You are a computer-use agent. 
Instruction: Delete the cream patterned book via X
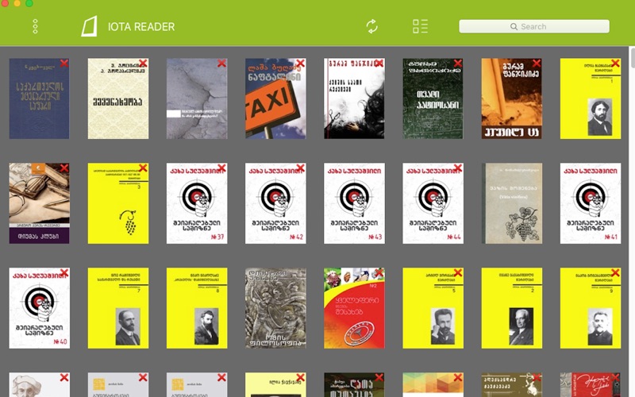pyautogui.click(x=143, y=64)
